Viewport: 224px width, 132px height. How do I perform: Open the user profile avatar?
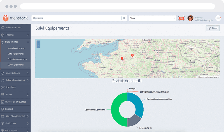[x=190, y=18]
